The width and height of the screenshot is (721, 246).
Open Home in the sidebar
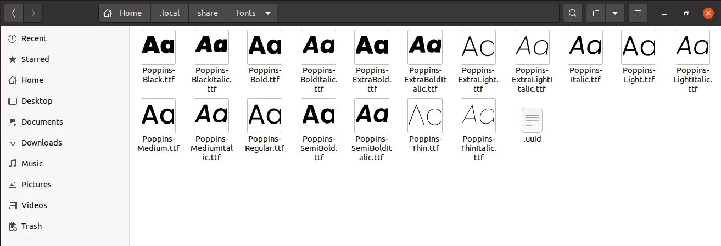click(x=65, y=80)
